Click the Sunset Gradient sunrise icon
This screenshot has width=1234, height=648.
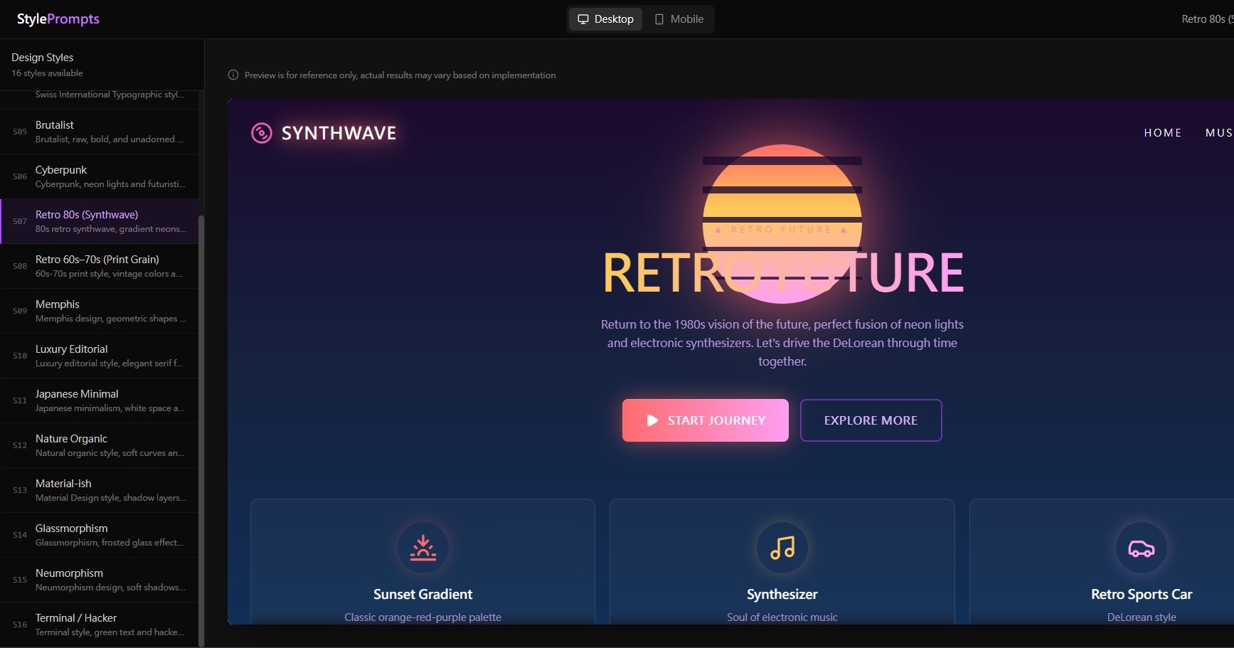coord(423,548)
